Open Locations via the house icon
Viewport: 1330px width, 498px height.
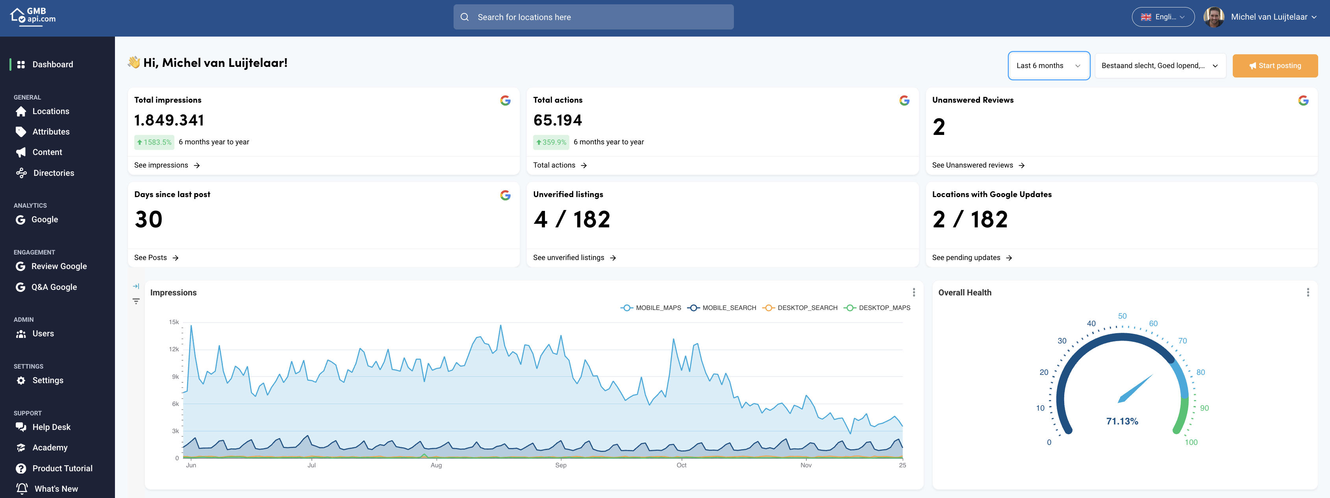[x=21, y=111]
